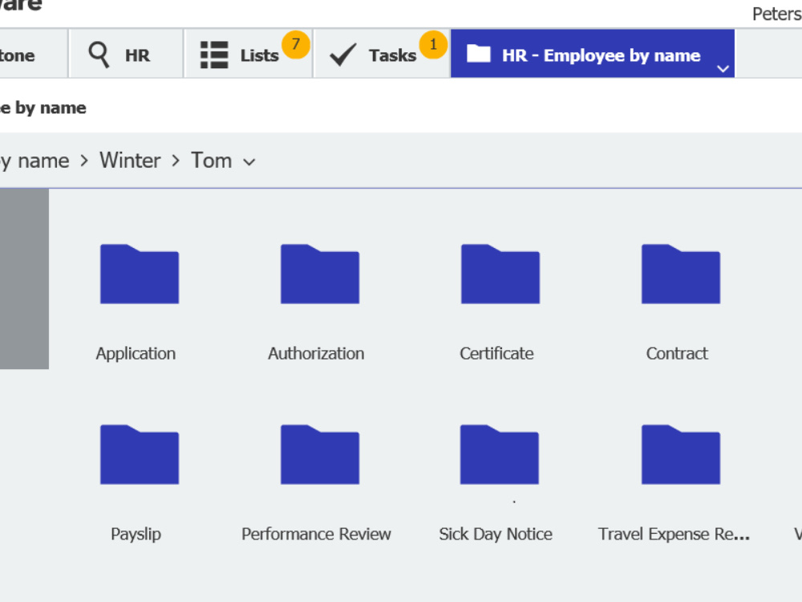Image resolution: width=802 pixels, height=602 pixels.
Task: Click the Performance Review folder label
Action: click(x=316, y=534)
